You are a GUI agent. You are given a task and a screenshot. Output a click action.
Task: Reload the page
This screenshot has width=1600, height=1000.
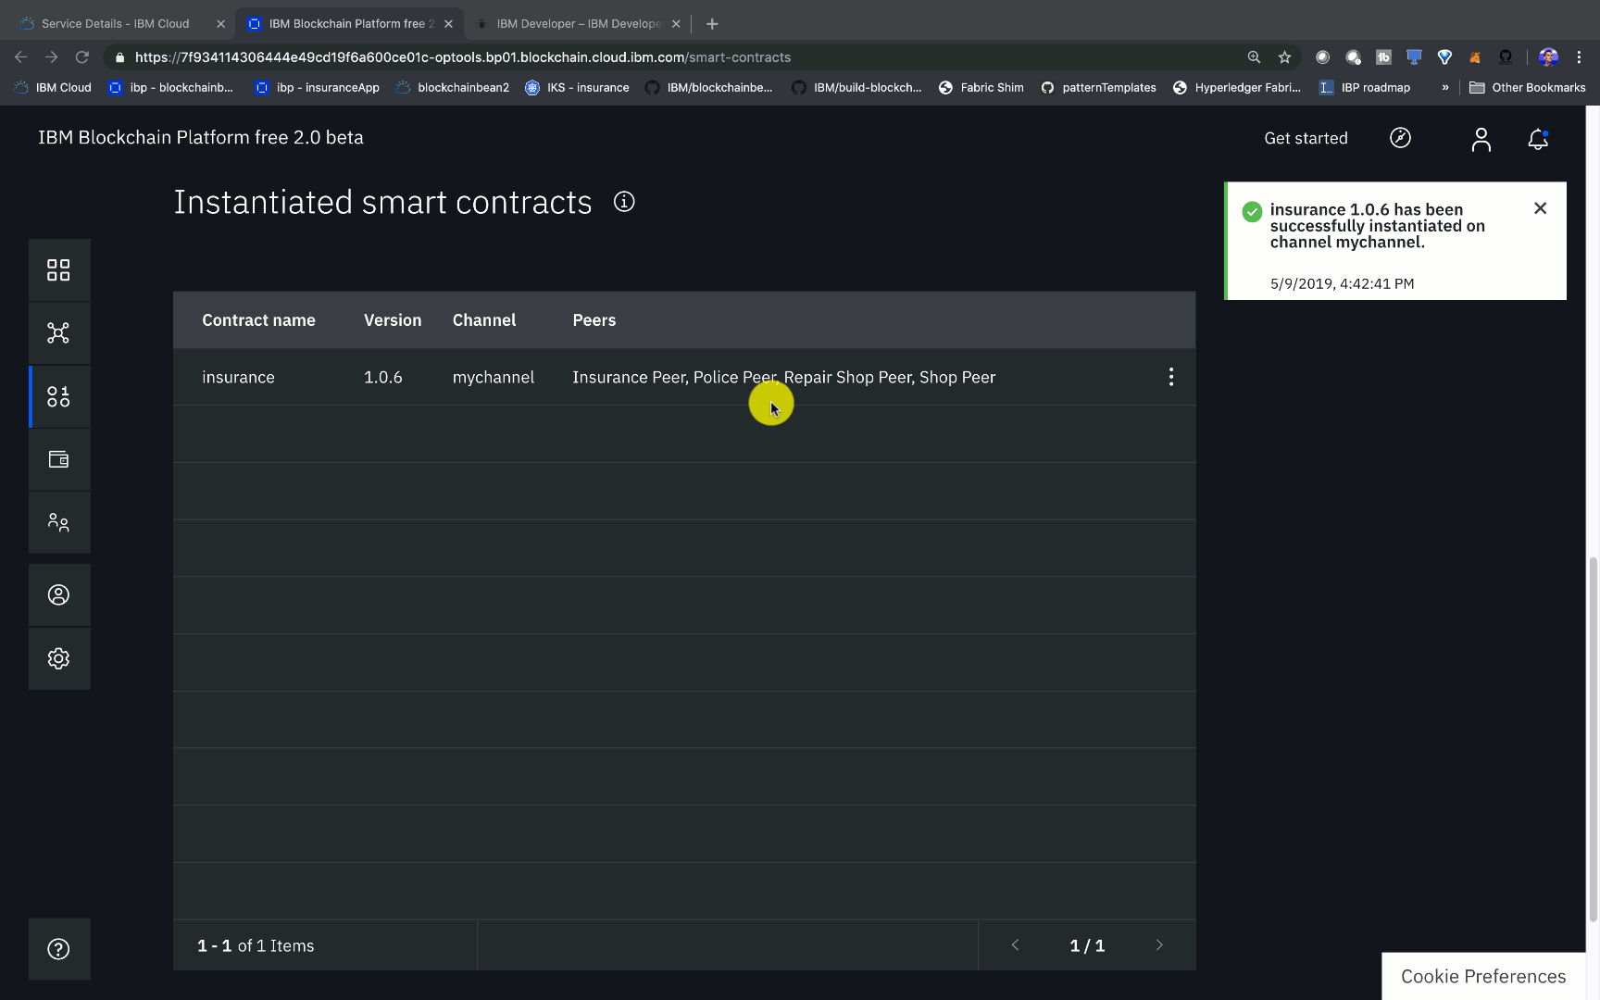pyautogui.click(x=82, y=57)
